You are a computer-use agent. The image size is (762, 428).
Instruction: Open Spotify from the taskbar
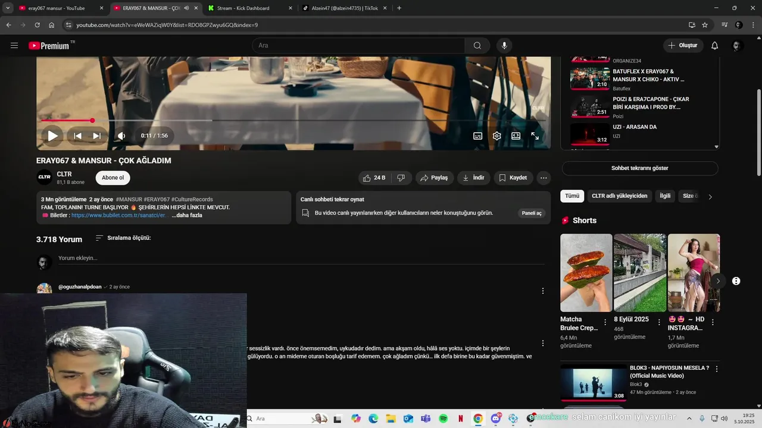(443, 418)
